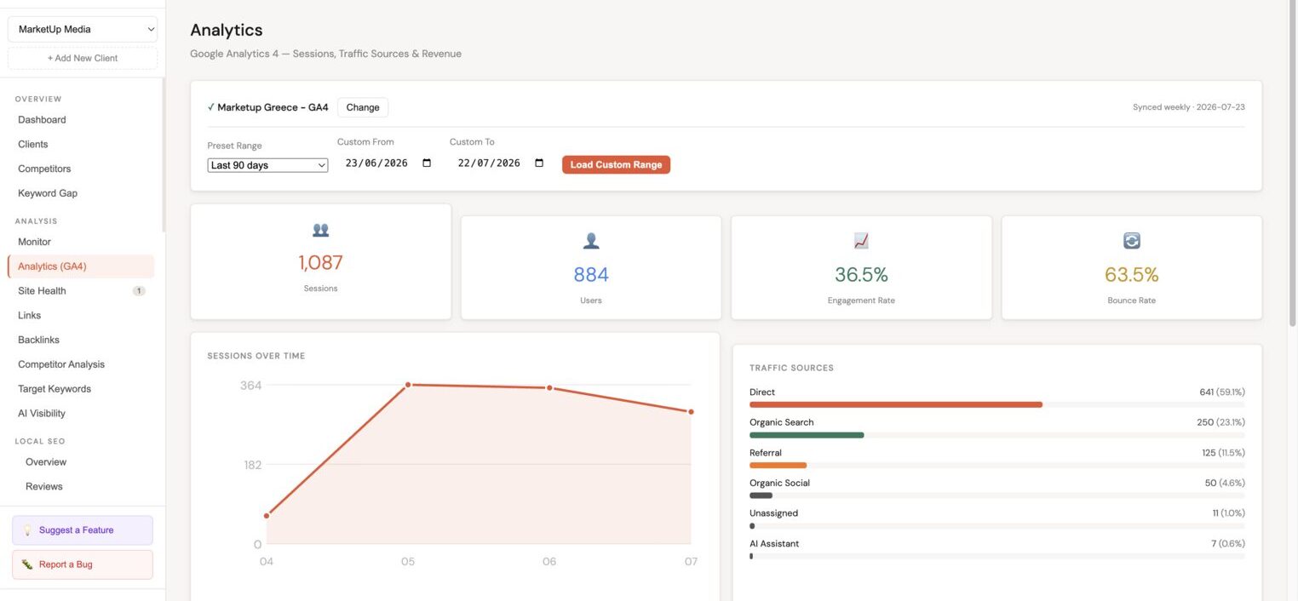Click the 05 data point on sessions chart

(408, 385)
